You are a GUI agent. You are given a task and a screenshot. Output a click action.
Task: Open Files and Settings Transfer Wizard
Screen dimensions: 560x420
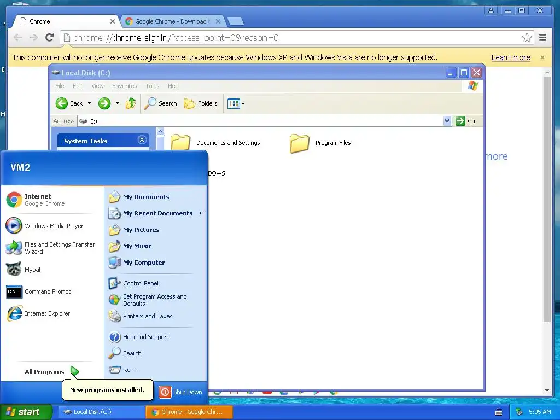pos(50,248)
